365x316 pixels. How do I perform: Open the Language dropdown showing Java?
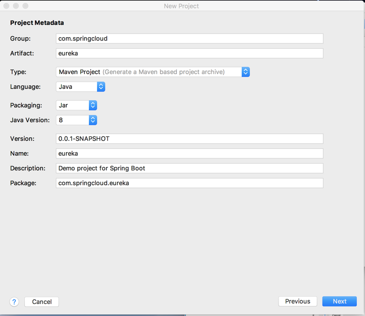(x=81, y=87)
